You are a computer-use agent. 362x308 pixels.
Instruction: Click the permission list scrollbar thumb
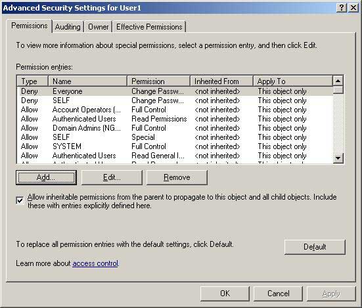click(x=338, y=90)
